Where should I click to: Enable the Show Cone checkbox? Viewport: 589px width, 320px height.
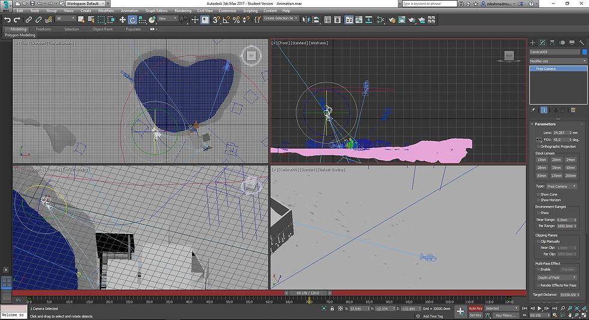tap(539, 194)
